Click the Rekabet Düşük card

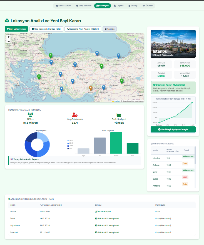tap(161, 75)
